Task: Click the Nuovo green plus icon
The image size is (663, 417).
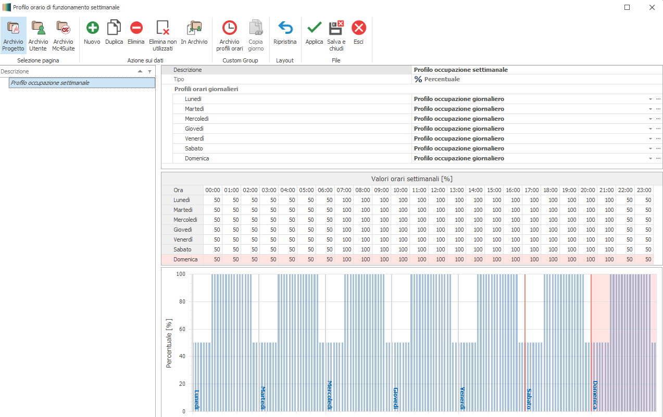Action: [x=92, y=29]
